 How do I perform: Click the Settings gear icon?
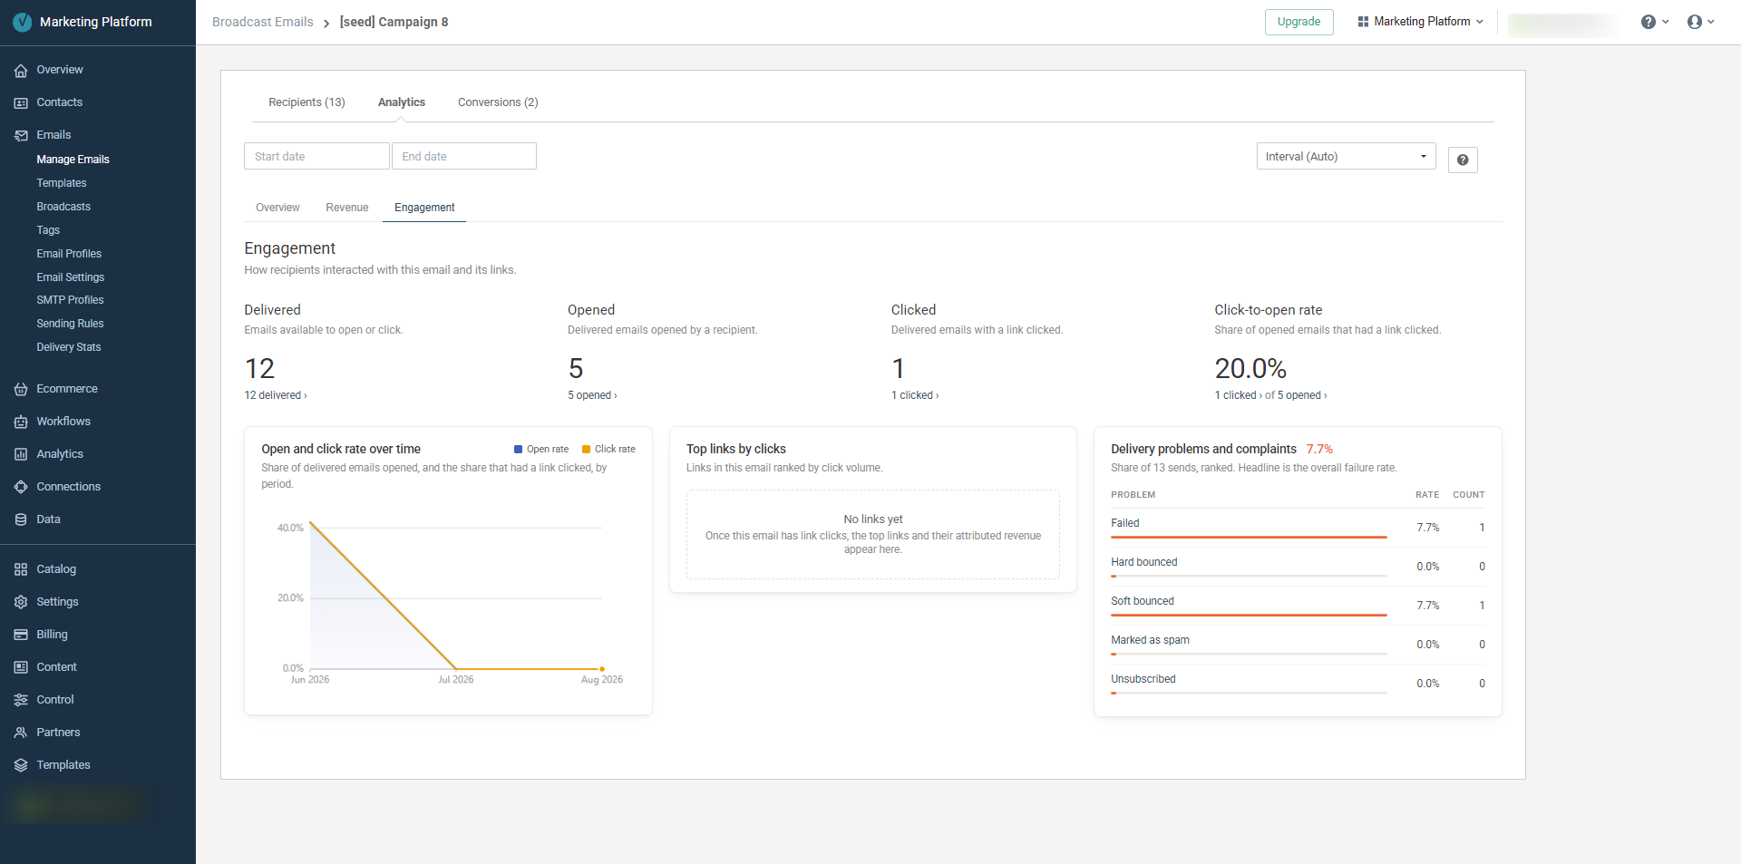(x=21, y=602)
